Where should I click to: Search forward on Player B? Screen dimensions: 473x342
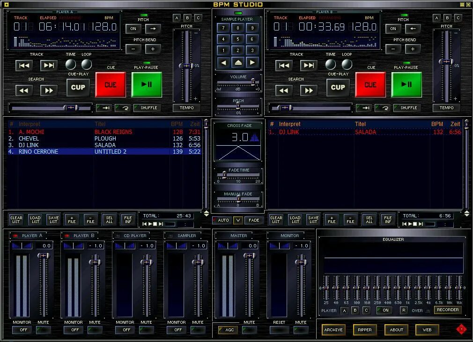click(x=309, y=90)
